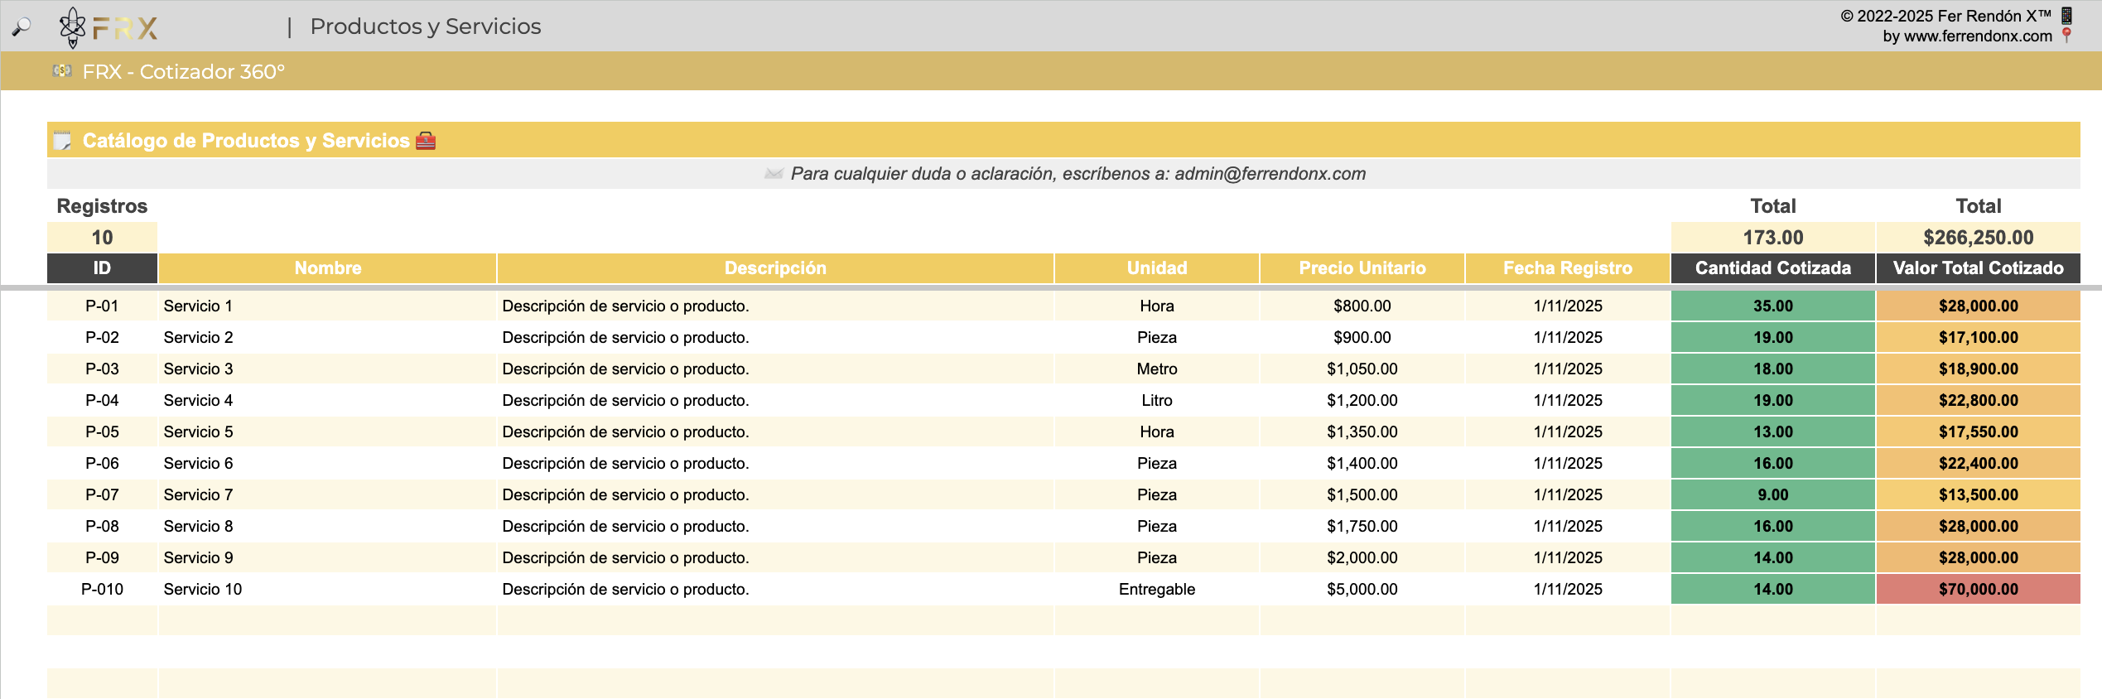
Task: Click the notepad icon beside Catálogo title
Action: 62,141
